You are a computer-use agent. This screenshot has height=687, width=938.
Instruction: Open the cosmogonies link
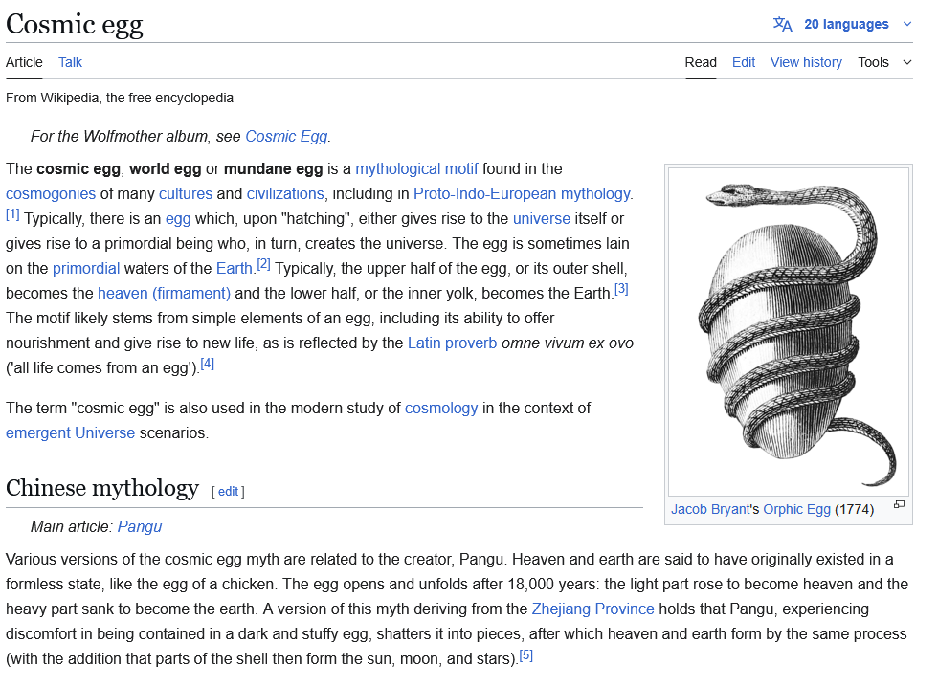click(x=51, y=193)
